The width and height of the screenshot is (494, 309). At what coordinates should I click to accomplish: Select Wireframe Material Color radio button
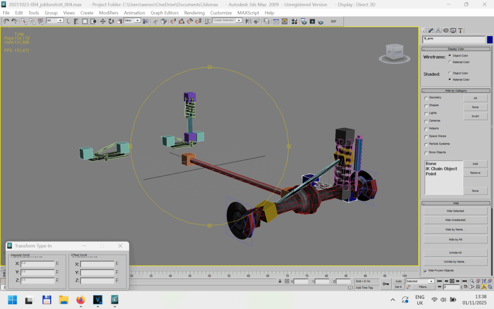click(x=450, y=62)
